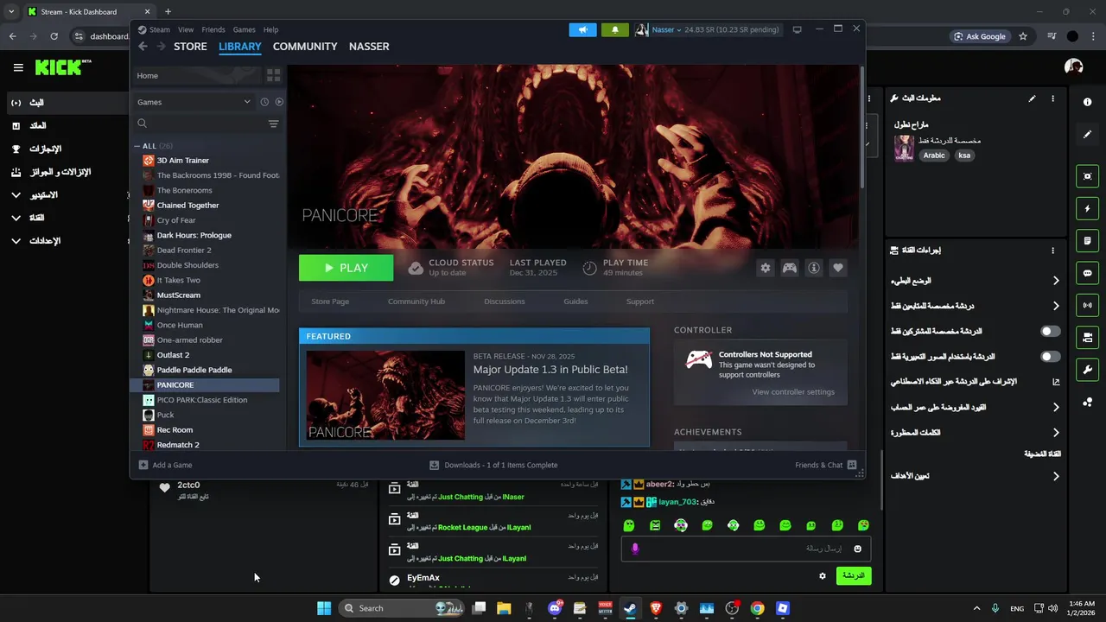Add PANICORE to favorites heart
The width and height of the screenshot is (1106, 622).
click(x=837, y=268)
